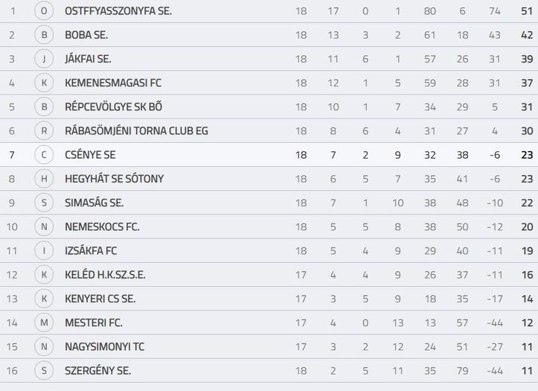The width and height of the screenshot is (538, 391).
Task: Click the 51 points value of Ostffyasszonyfa
Action: (x=527, y=11)
